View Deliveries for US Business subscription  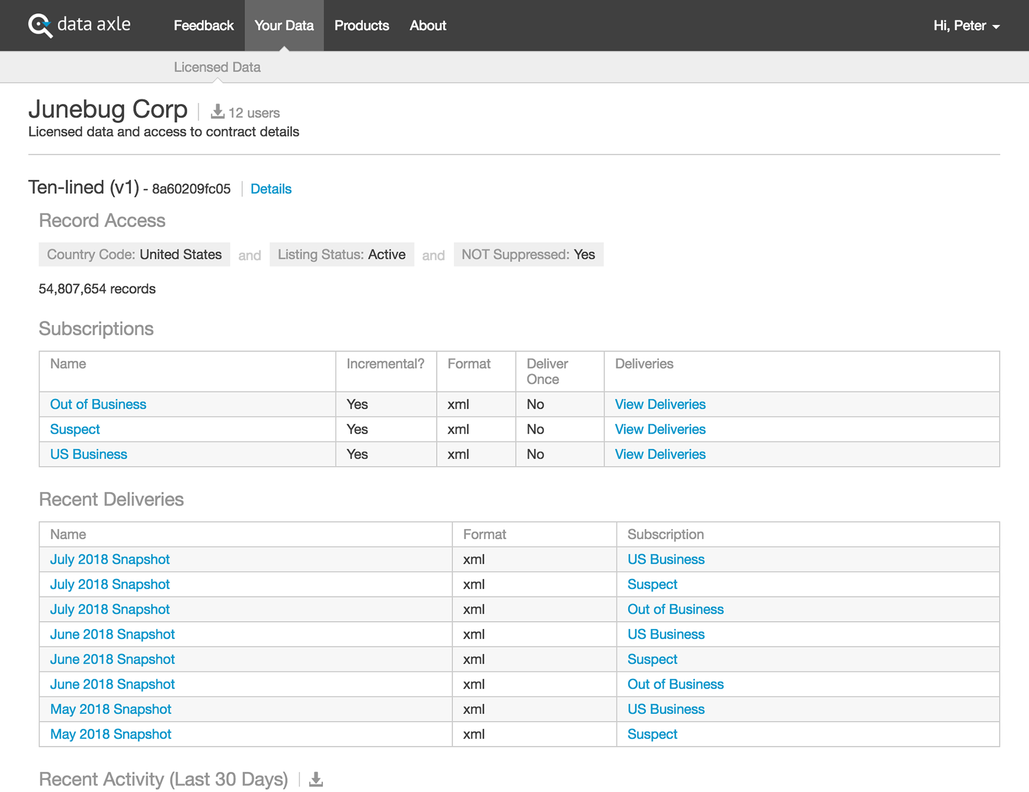[x=660, y=454]
